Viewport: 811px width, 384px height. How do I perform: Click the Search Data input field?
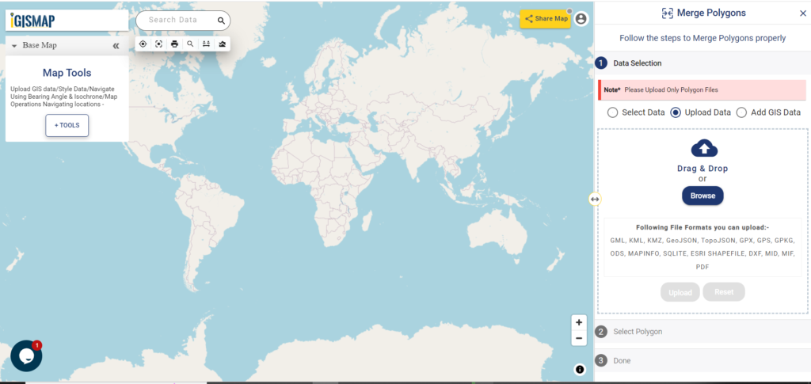point(178,20)
